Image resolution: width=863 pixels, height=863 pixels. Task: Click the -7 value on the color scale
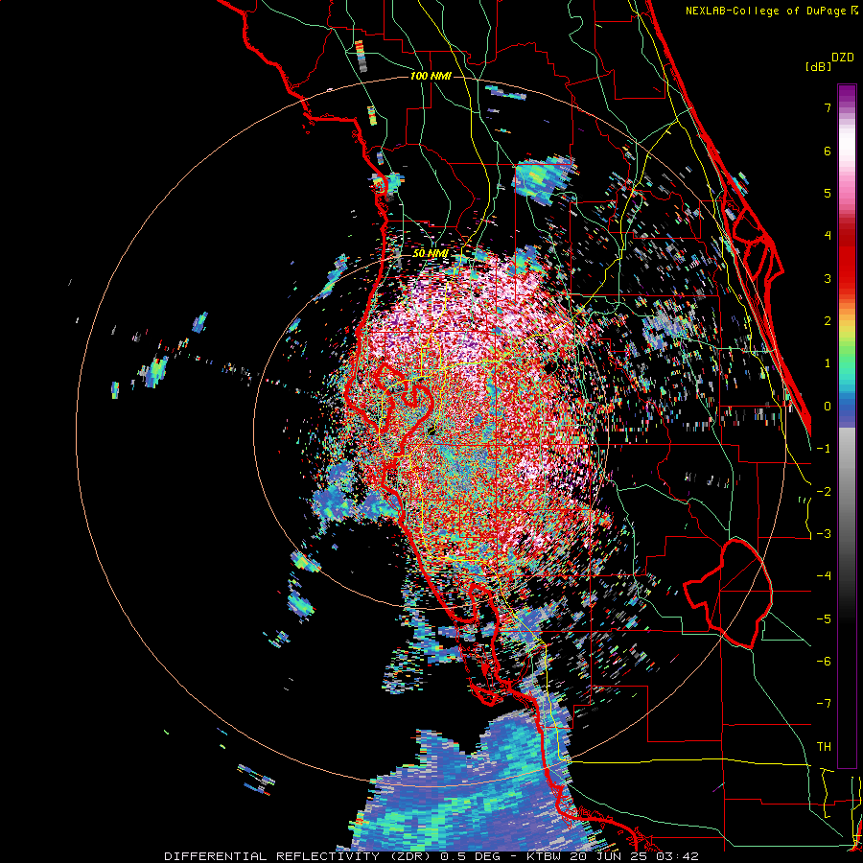pos(824,704)
